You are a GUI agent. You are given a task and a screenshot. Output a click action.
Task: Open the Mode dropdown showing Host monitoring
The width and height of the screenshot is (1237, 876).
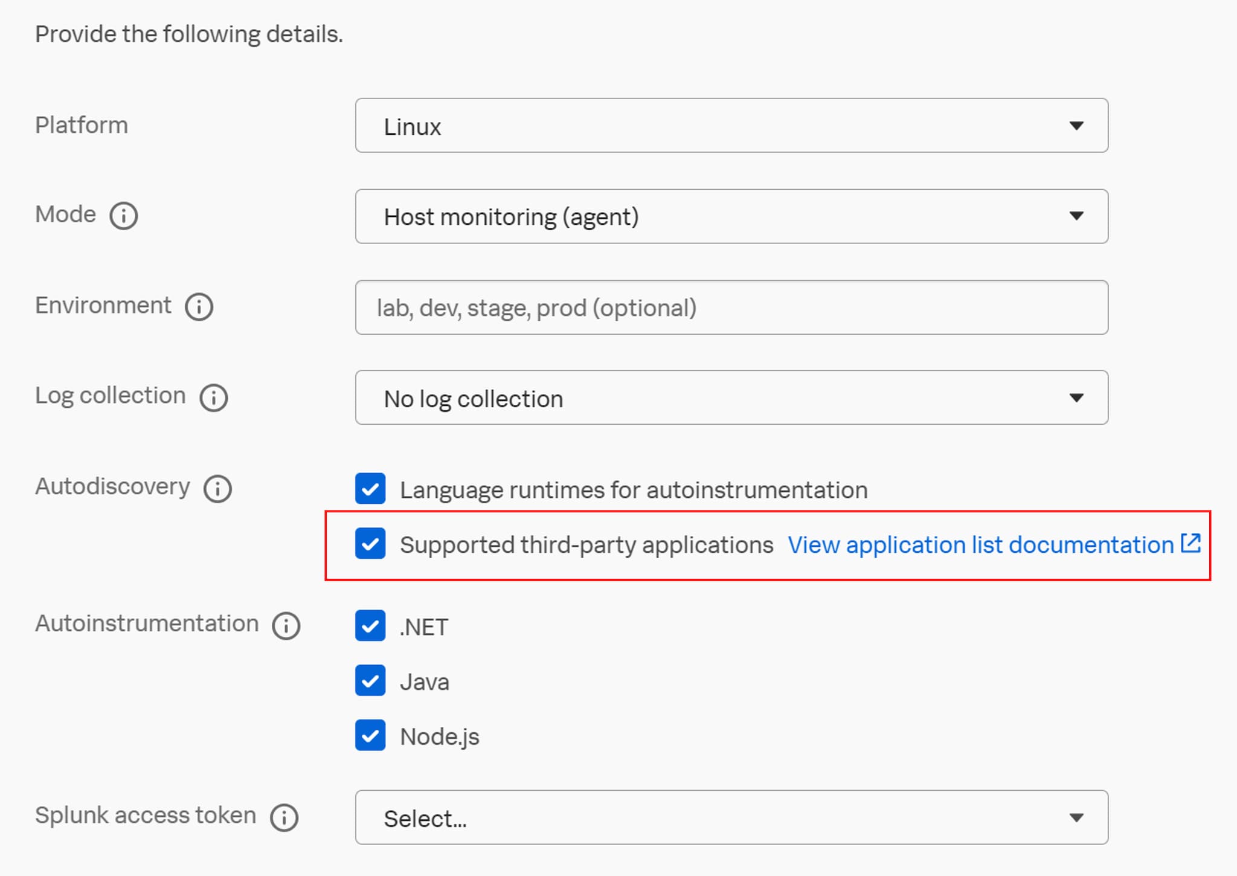[731, 216]
